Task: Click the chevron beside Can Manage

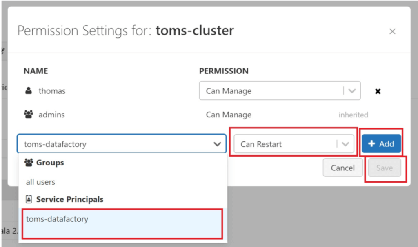Action: click(352, 91)
